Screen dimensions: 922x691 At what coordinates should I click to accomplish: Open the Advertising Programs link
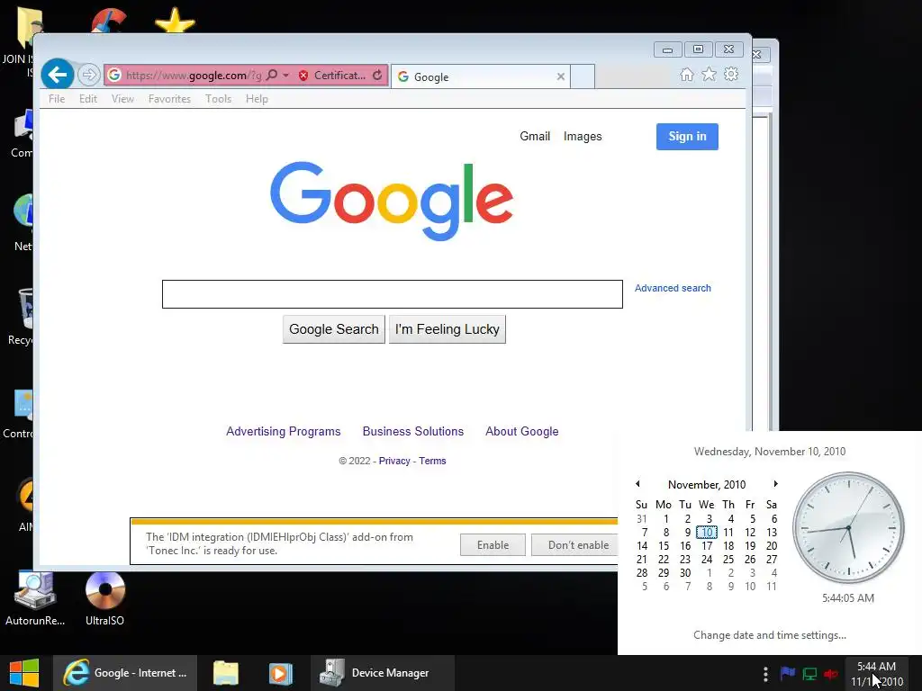[284, 431]
